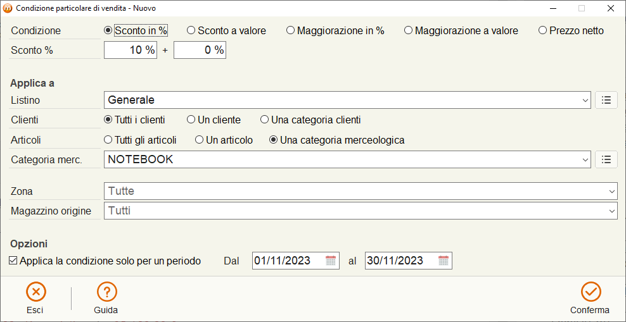Select Prezzo netto condition
Screen dimensions: 626x322
tap(572, 30)
